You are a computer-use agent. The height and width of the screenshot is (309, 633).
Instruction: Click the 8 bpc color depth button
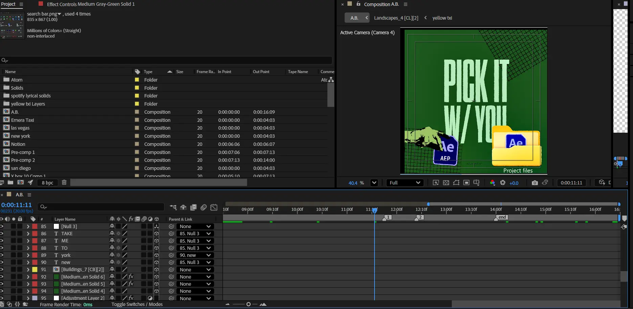coord(47,183)
